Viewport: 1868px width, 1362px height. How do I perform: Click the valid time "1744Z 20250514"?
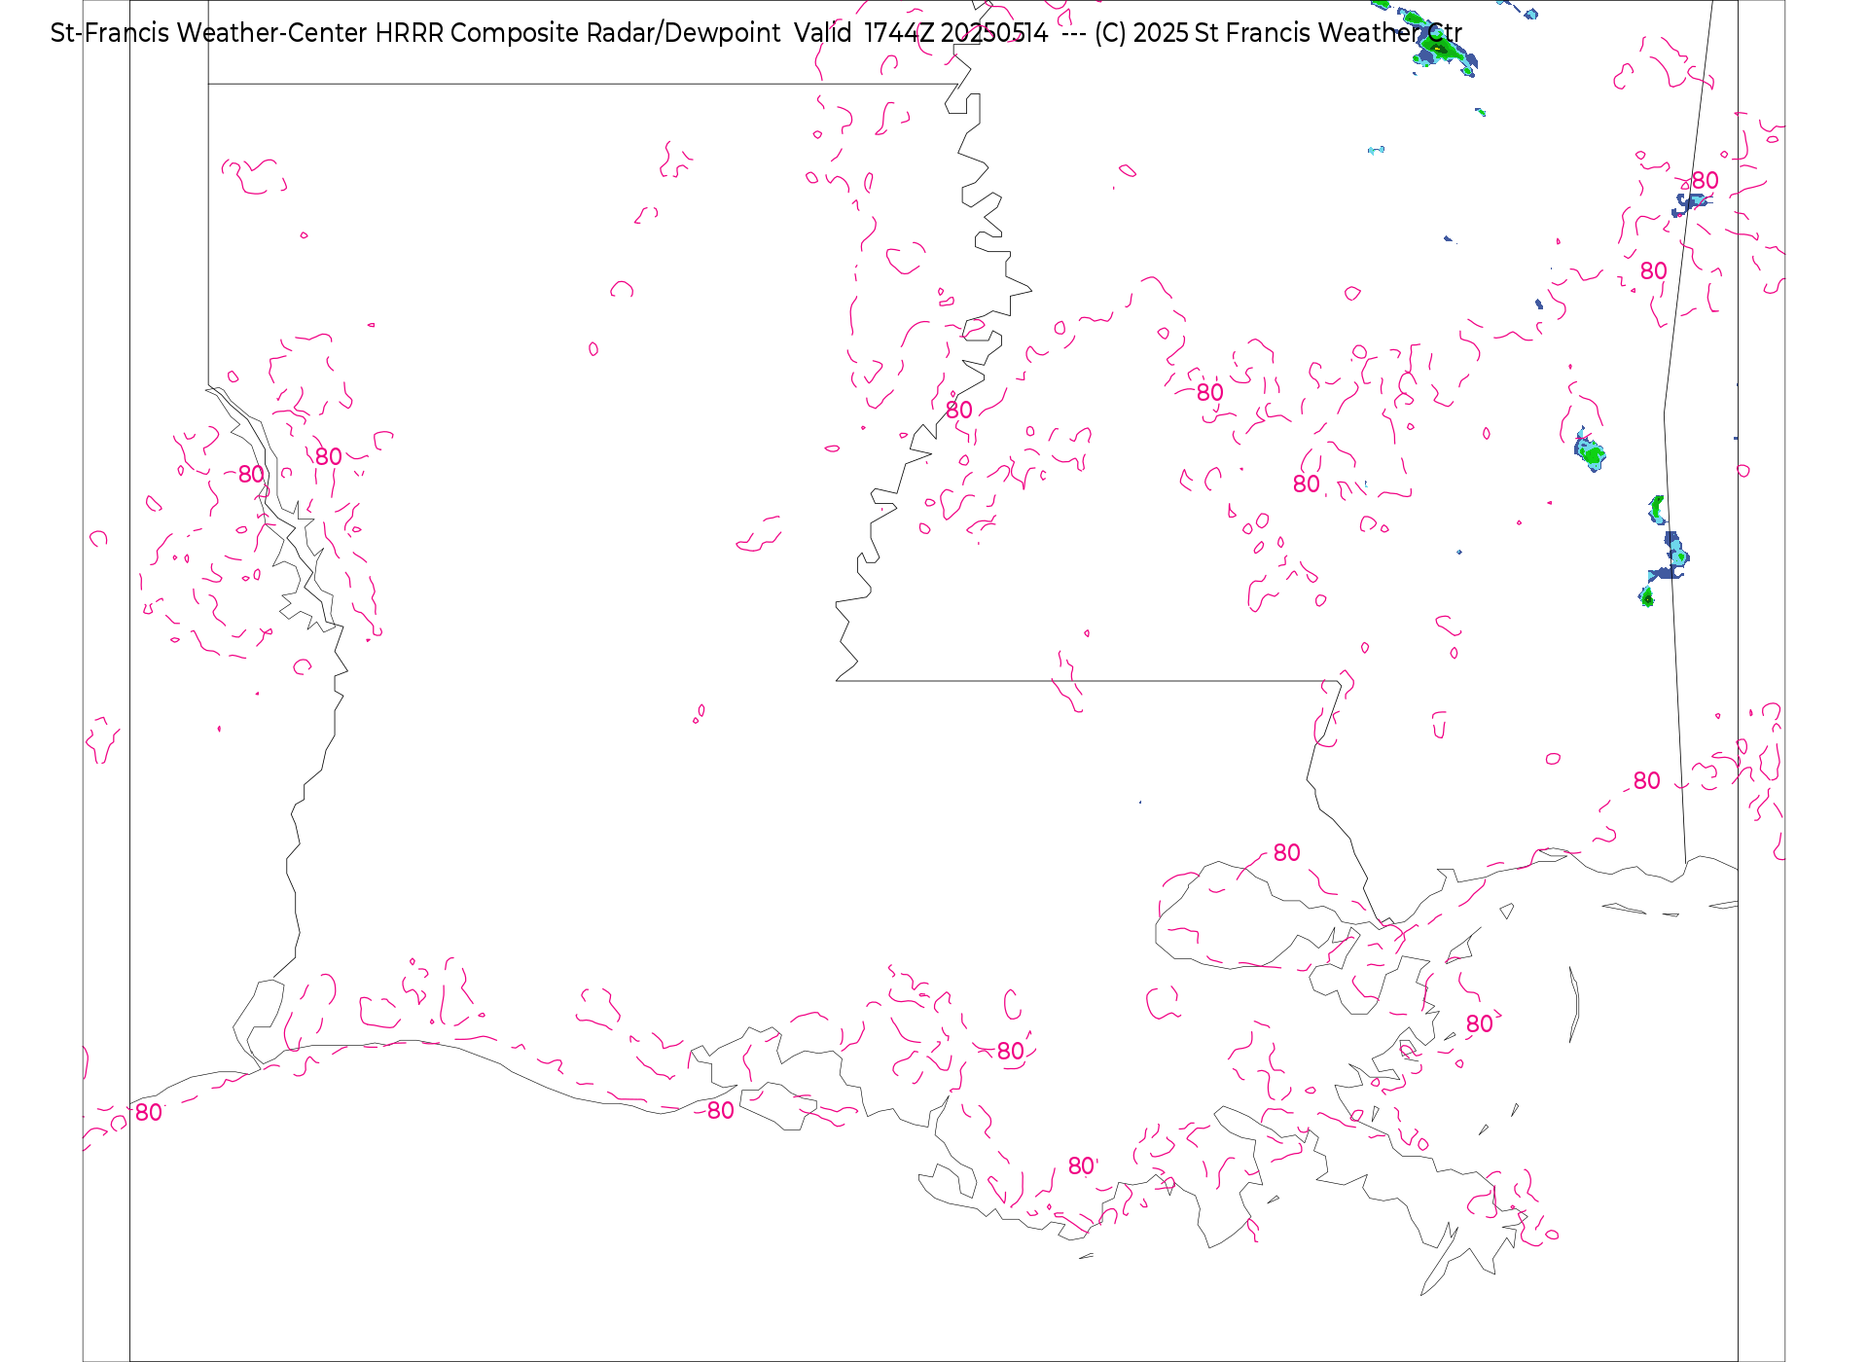(x=956, y=33)
